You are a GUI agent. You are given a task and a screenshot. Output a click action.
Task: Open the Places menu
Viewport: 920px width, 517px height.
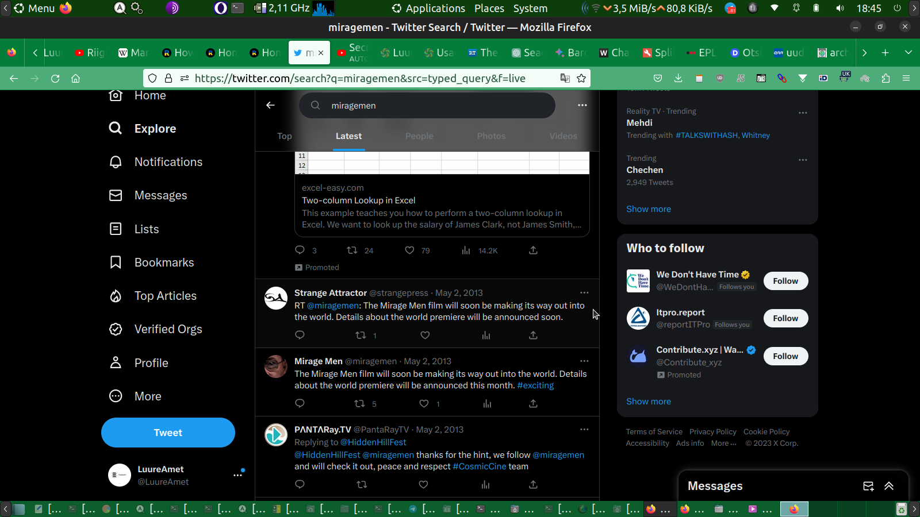pyautogui.click(x=489, y=9)
